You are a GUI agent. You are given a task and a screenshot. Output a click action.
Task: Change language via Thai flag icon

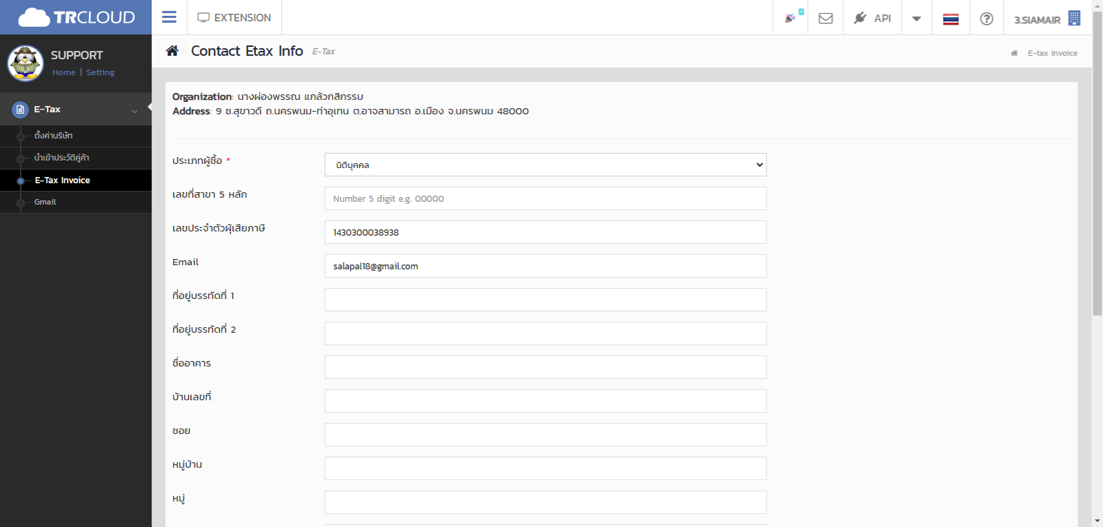click(951, 19)
